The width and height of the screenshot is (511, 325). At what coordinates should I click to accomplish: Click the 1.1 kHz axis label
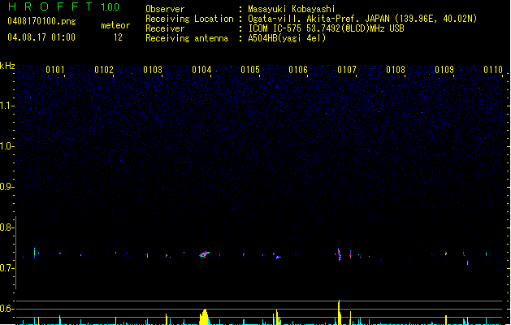pyautogui.click(x=6, y=106)
